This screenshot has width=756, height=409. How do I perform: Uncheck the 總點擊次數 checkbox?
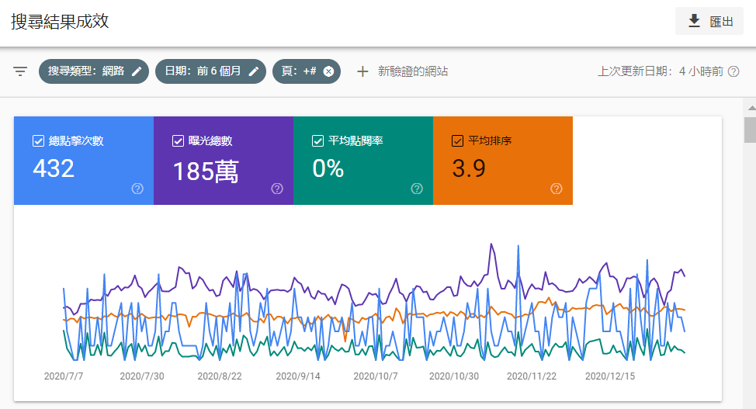coord(38,141)
